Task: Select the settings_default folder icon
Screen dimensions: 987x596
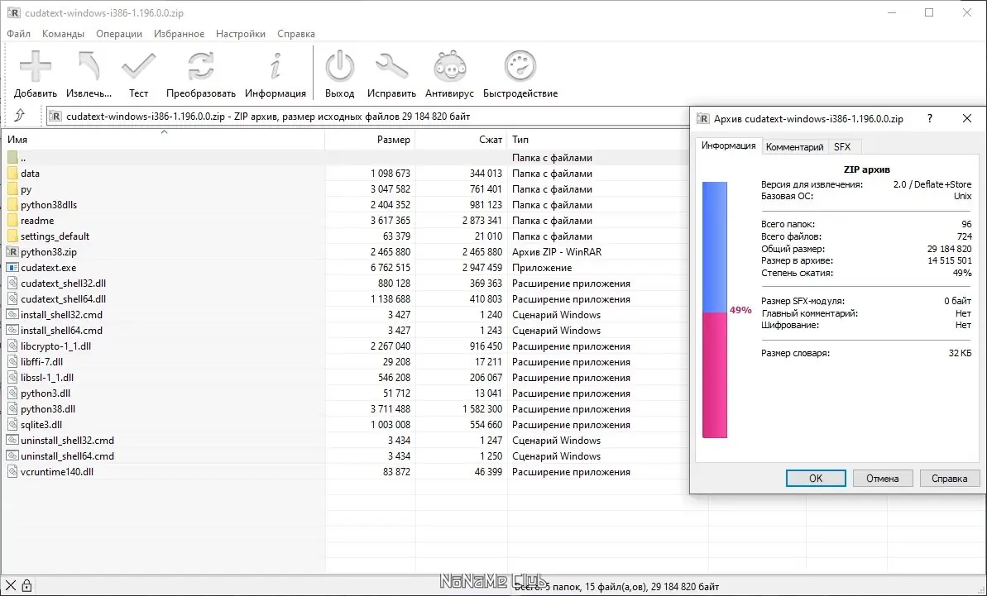Action: pyautogui.click(x=12, y=236)
